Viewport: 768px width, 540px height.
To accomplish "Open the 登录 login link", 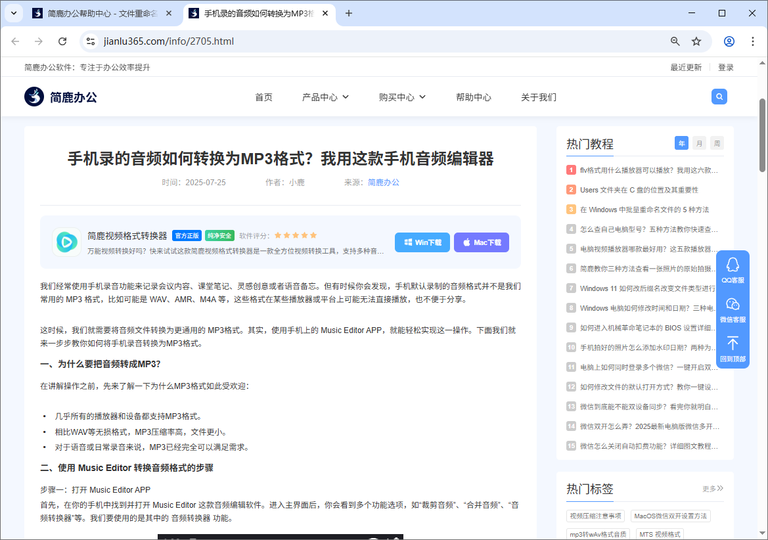I will 725,66.
